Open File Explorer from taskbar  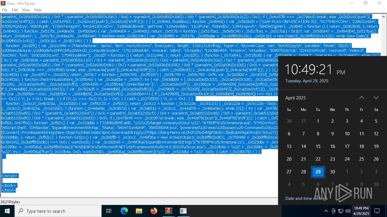pos(139,211)
